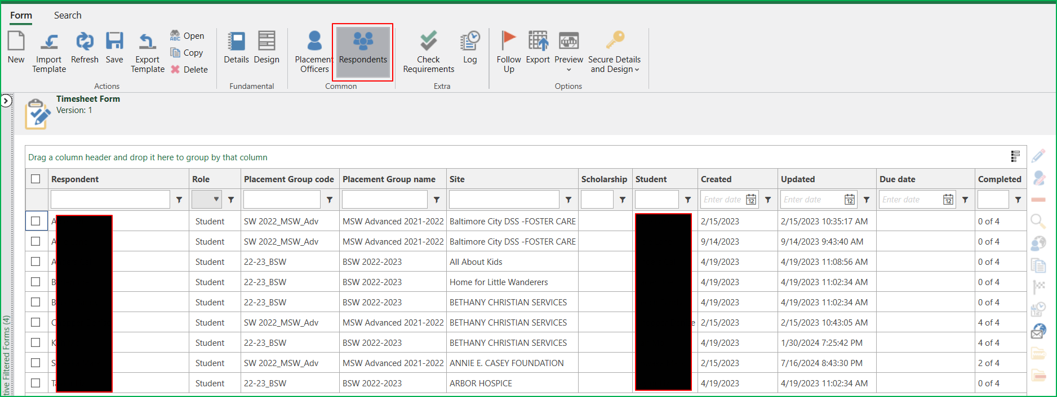This screenshot has height=397, width=1057.
Task: Click the folder minus icon in side toolbar
Action: click(1038, 375)
